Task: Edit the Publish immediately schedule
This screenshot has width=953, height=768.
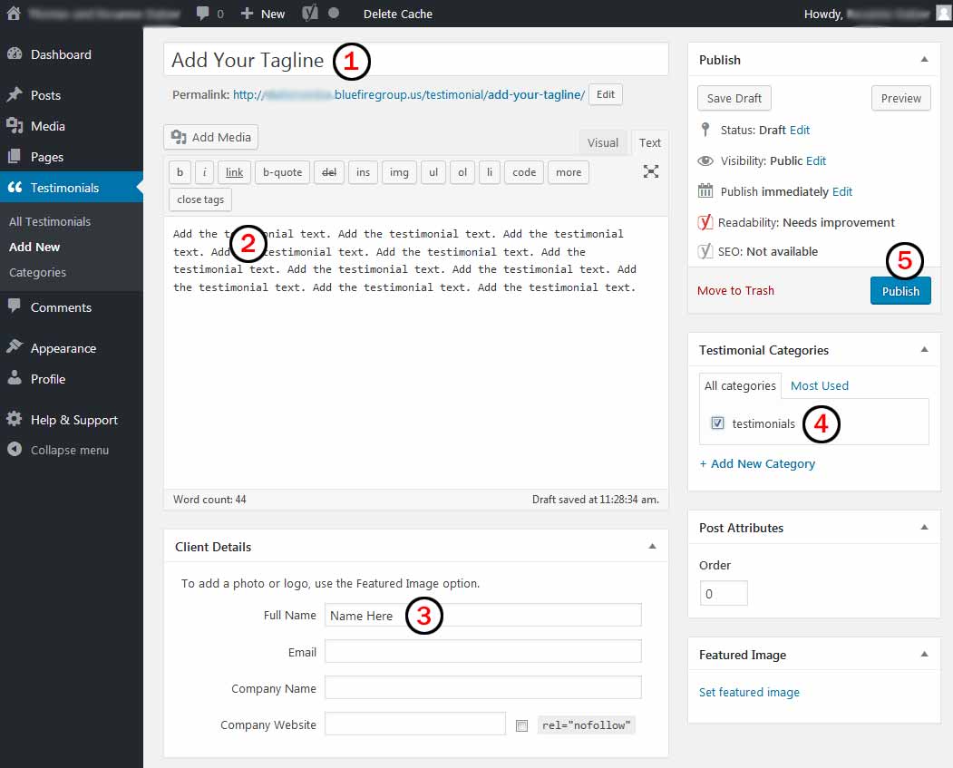Action: tap(841, 191)
